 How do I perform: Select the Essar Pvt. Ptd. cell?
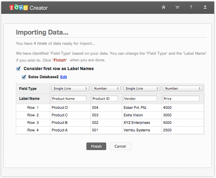pos(135,108)
